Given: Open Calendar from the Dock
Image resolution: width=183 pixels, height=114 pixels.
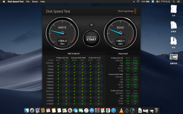Looking at the screenshot, I should 48,110.
